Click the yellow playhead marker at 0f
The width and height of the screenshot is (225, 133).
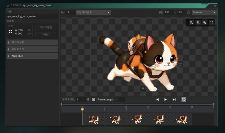tap(82, 109)
